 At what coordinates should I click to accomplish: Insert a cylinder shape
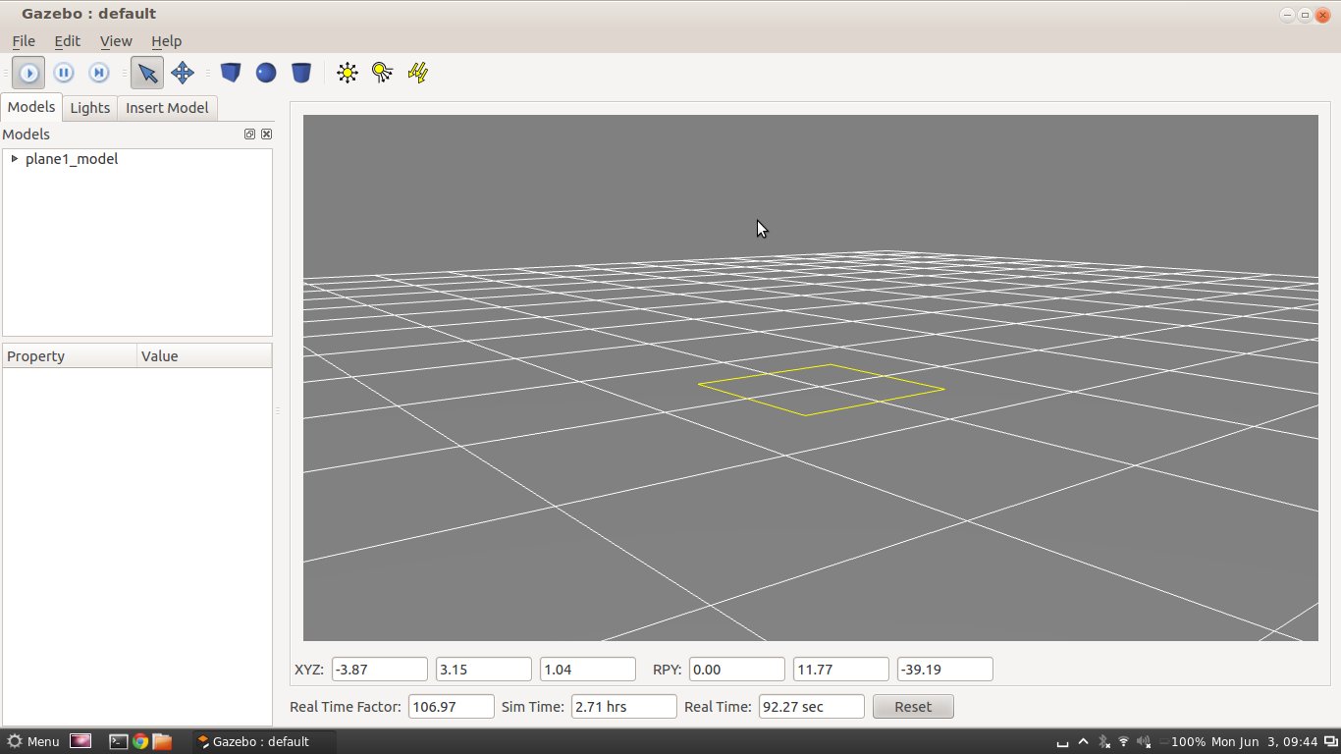pyautogui.click(x=301, y=73)
